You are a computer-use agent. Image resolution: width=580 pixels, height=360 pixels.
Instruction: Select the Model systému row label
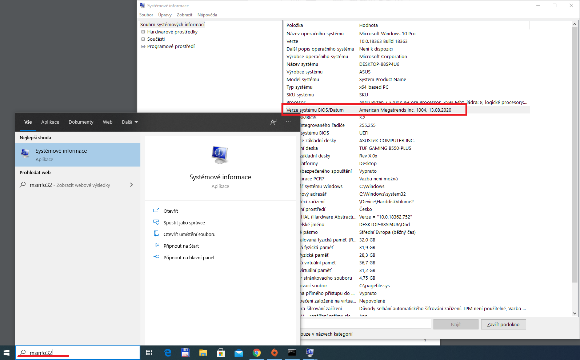[x=303, y=79]
